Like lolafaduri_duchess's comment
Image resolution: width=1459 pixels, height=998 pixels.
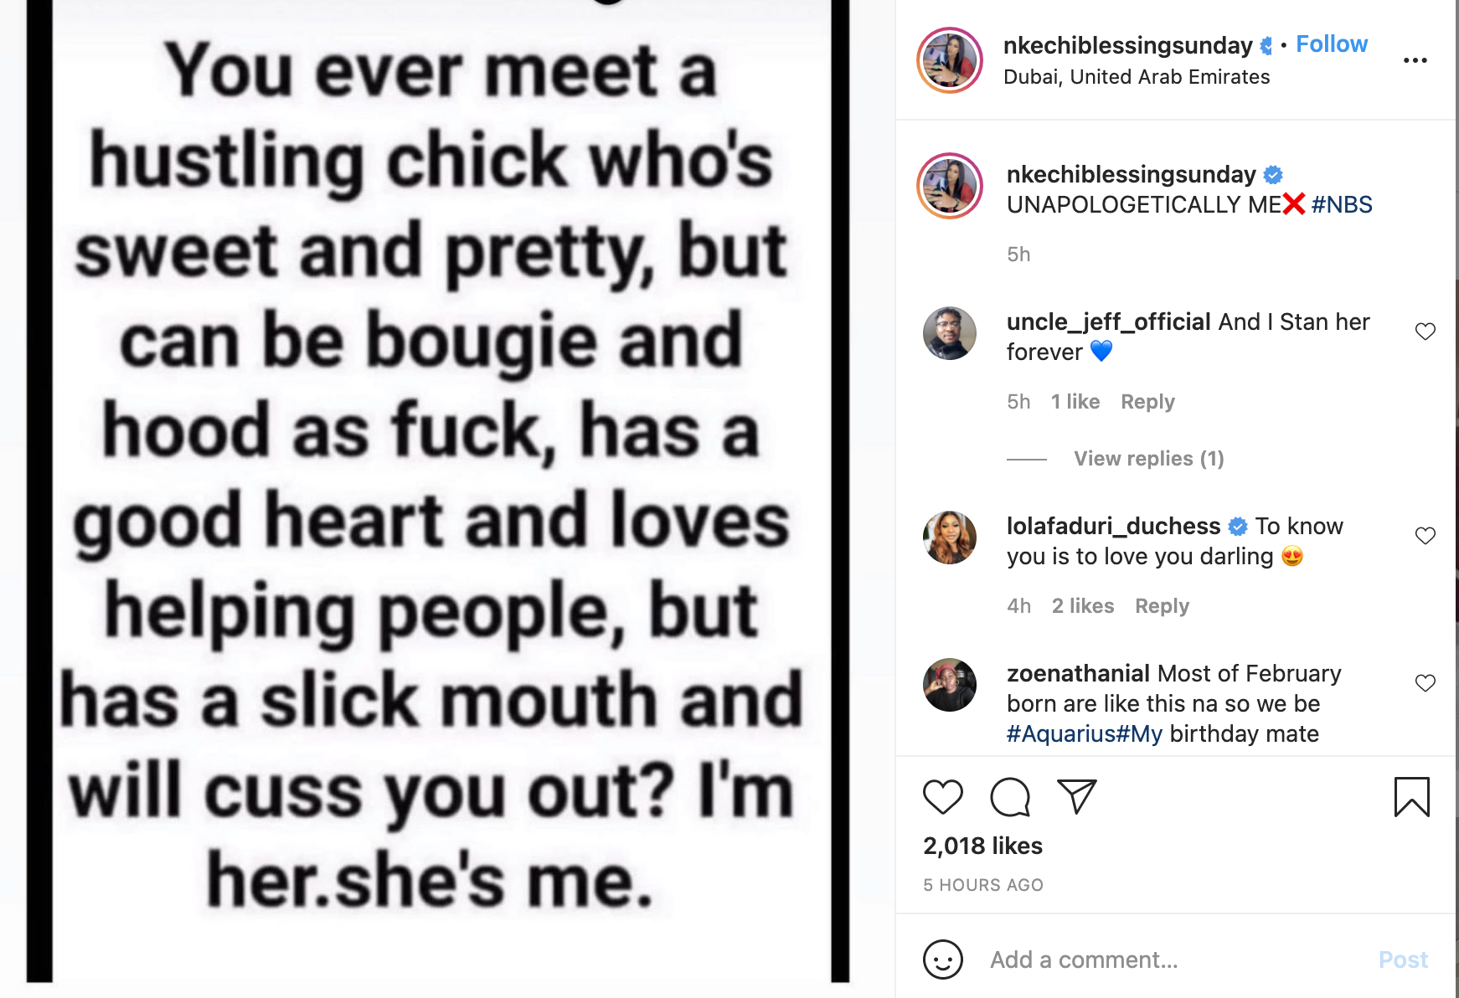1425,536
